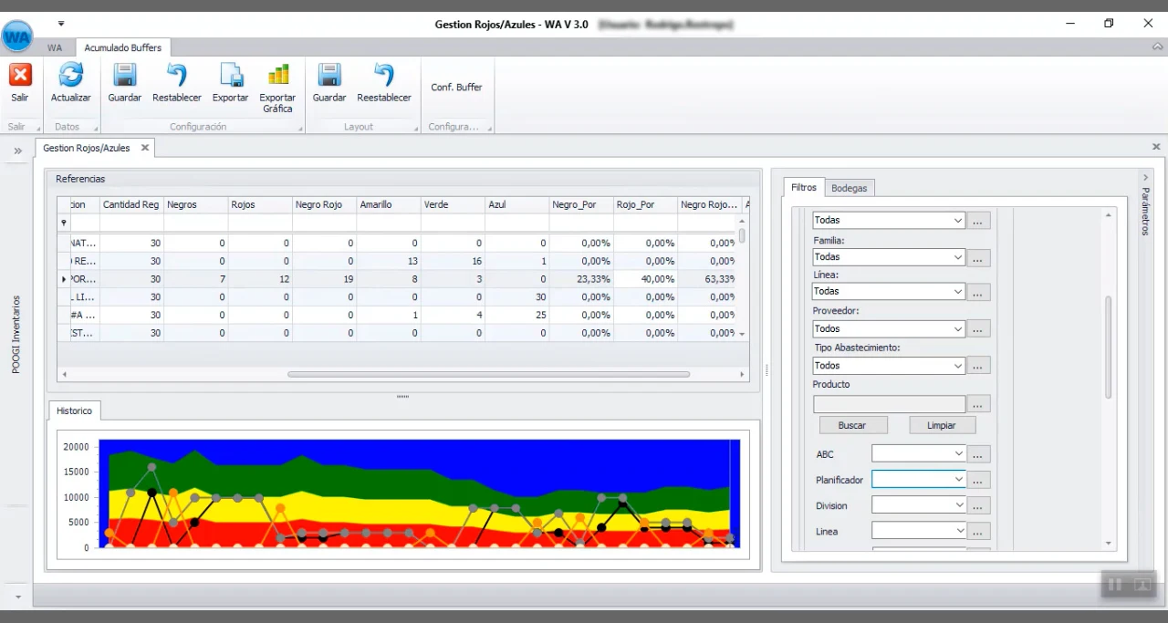
Task: Click the horizontal scrollbar of Referencias grid
Action: [x=488, y=374]
